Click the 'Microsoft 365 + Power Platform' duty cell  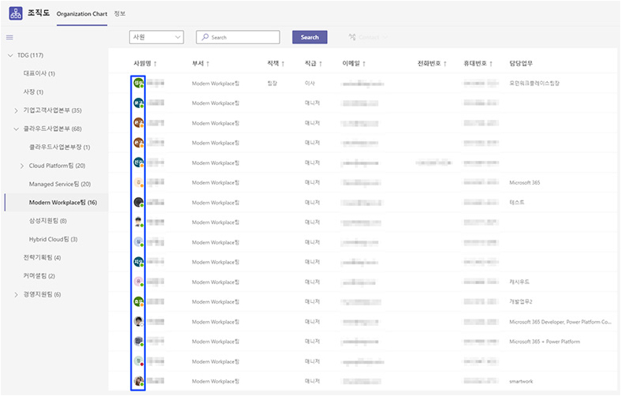(545, 342)
